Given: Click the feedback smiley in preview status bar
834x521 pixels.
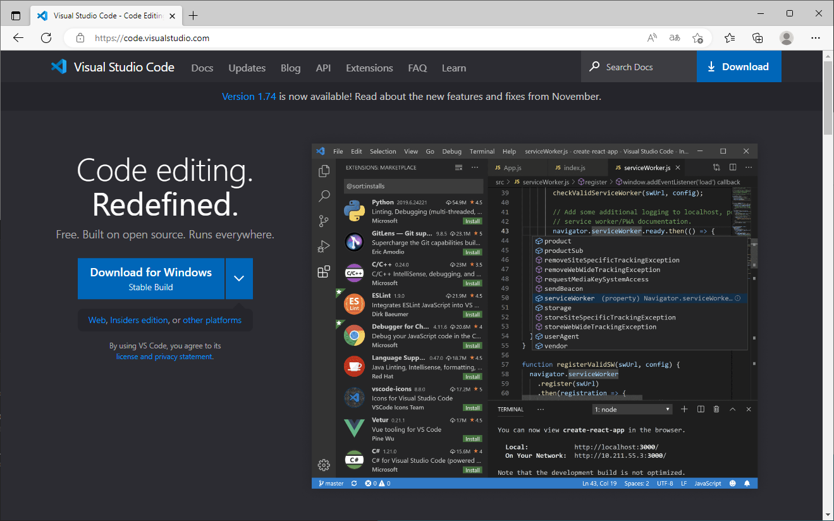Looking at the screenshot, I should click(733, 483).
